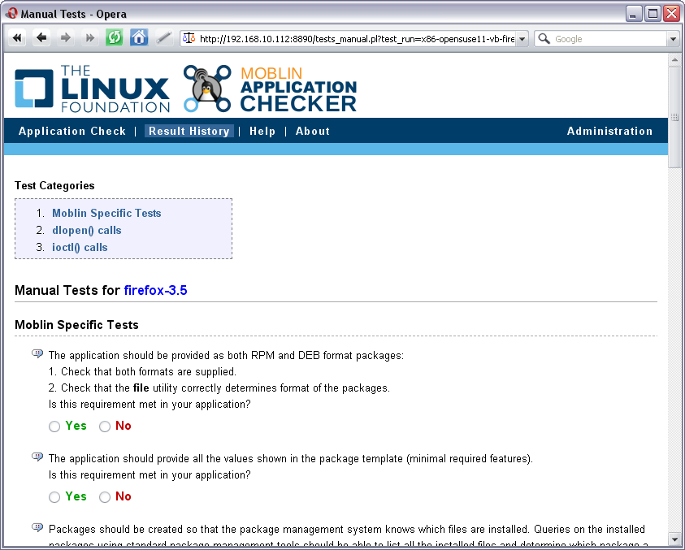Maximize the Opera window

coord(652,14)
